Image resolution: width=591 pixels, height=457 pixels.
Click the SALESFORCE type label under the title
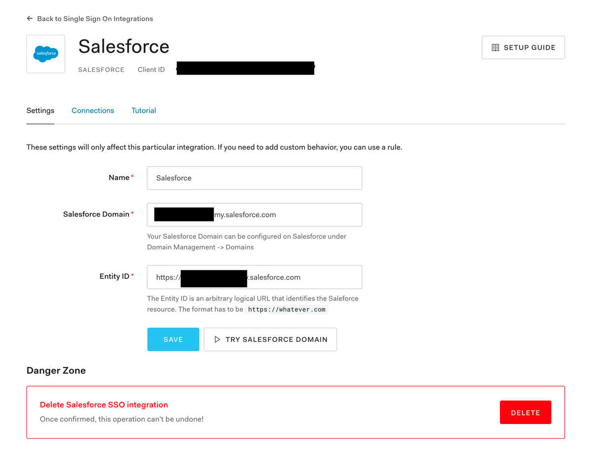pos(101,70)
